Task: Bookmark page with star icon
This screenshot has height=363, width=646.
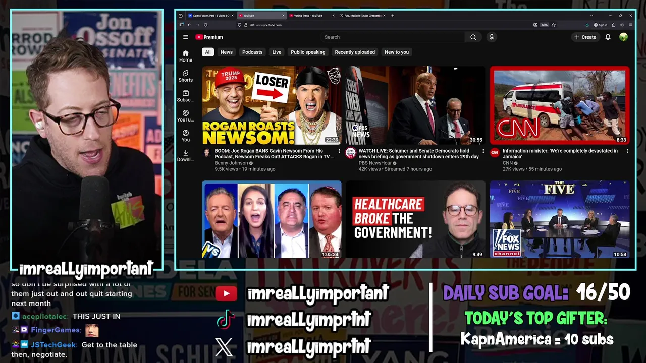Action: [554, 25]
